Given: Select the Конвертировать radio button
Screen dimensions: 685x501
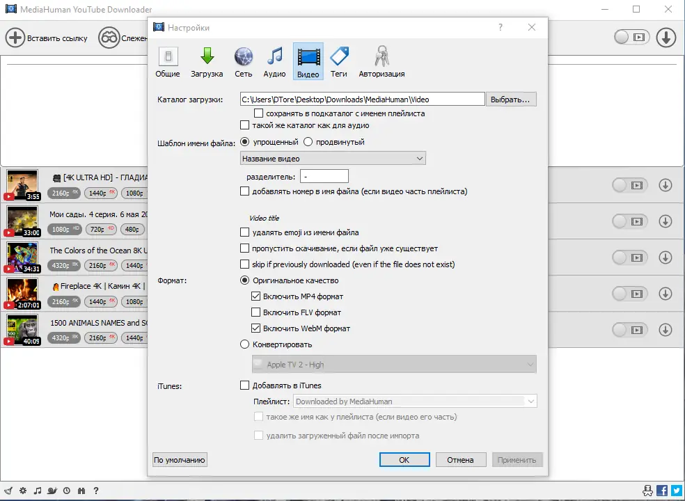Looking at the screenshot, I should click(244, 344).
